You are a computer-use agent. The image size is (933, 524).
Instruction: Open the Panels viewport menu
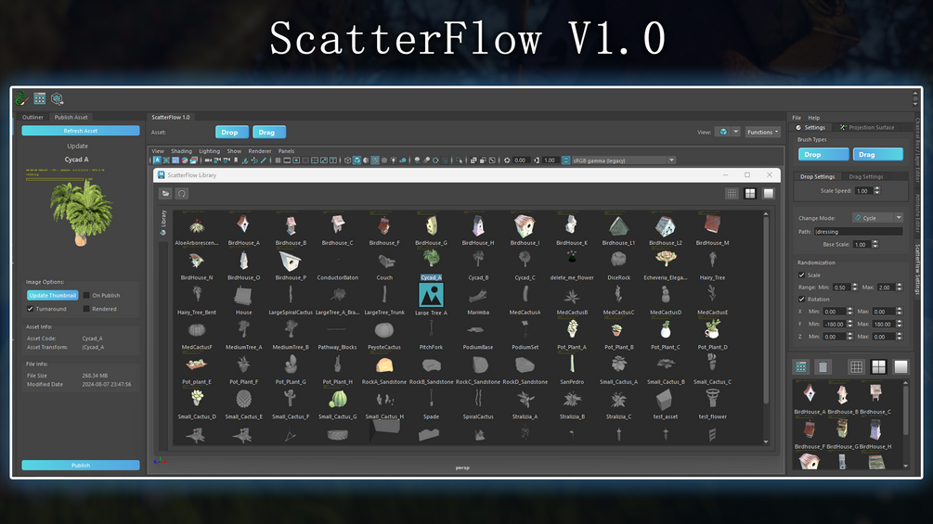[x=286, y=151]
